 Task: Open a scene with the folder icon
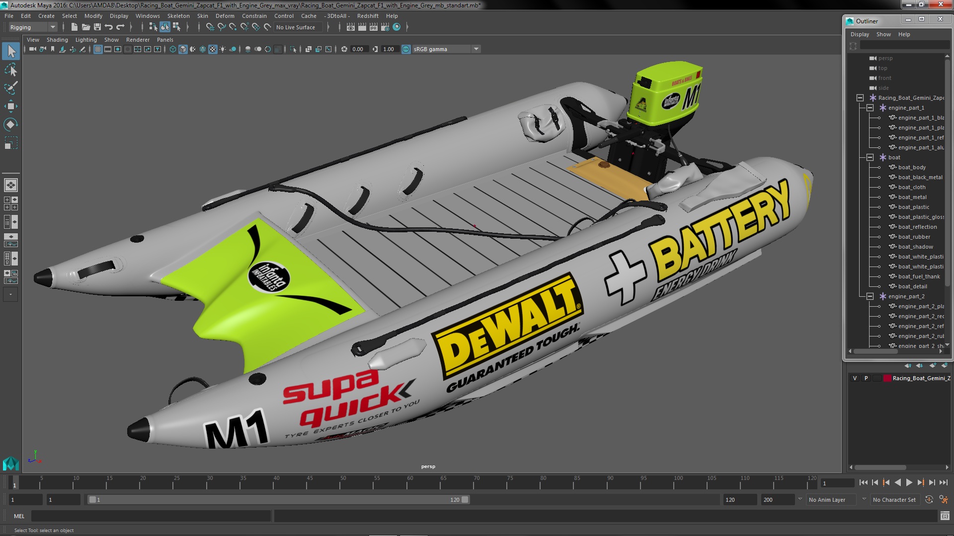click(x=86, y=27)
